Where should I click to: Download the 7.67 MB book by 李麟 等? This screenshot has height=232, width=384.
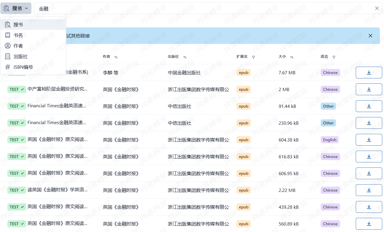369,73
